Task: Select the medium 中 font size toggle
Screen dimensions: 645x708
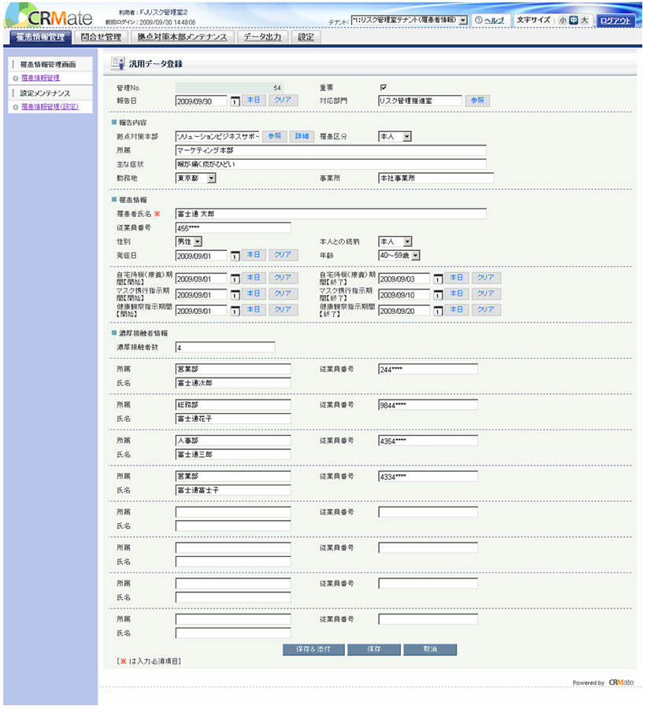Action: tap(573, 20)
